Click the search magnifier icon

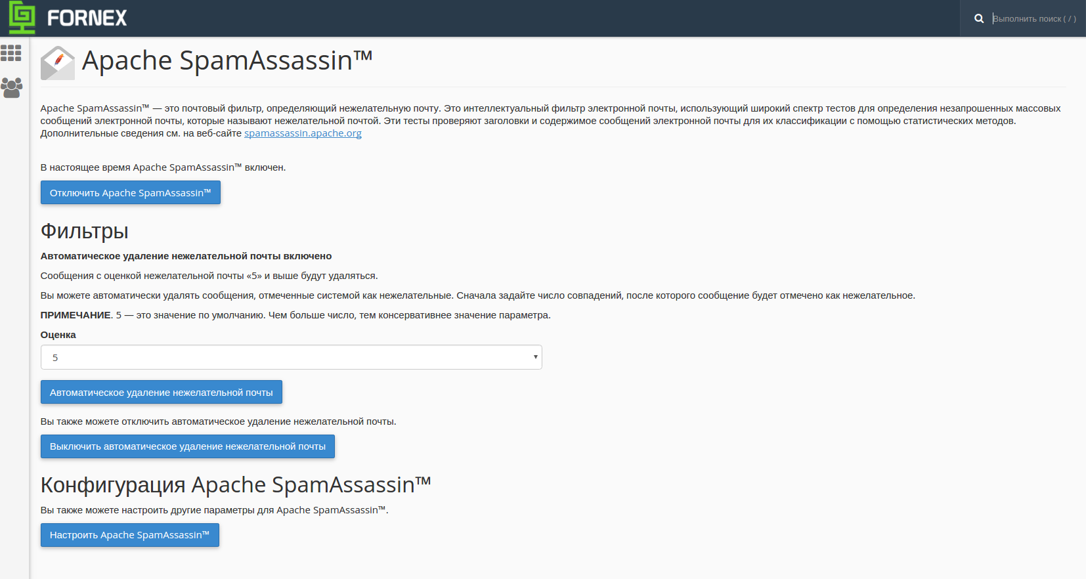click(x=979, y=18)
